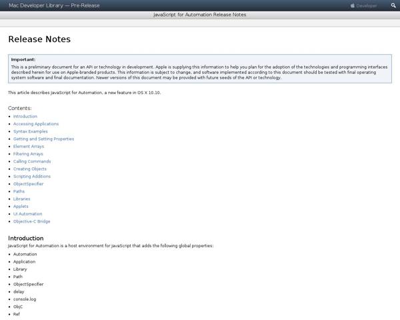Go to Syntax Examples section
Screen dimensions: 400x320
[x=31, y=131]
